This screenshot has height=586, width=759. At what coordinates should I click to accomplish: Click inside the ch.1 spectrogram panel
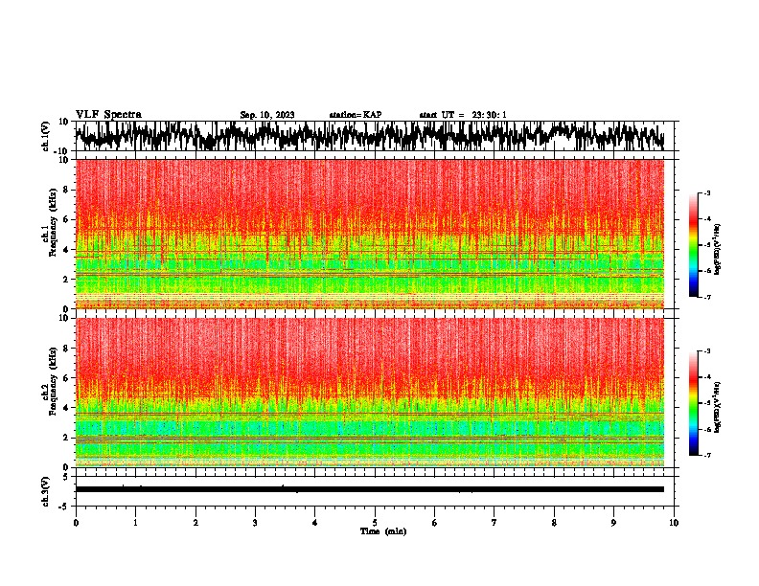[370, 234]
